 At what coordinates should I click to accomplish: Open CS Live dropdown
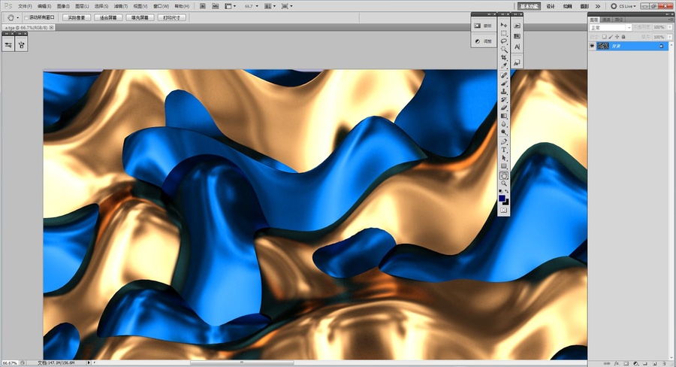[623, 6]
